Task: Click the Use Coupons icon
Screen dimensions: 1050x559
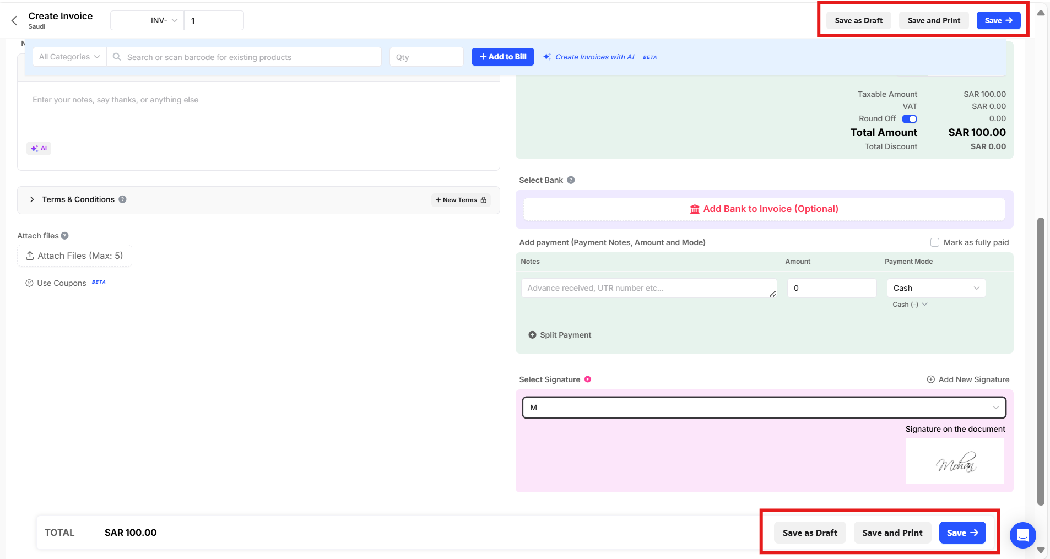Action: [29, 283]
